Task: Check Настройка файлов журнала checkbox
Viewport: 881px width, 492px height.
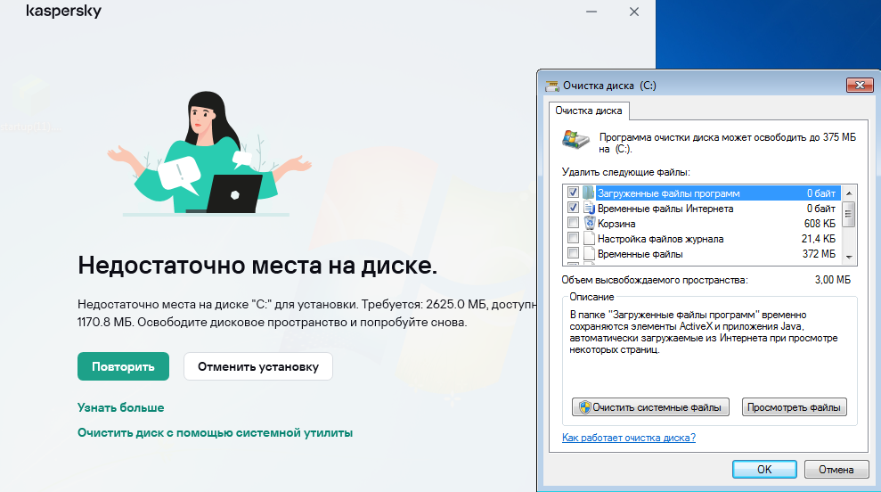Action: click(x=573, y=238)
